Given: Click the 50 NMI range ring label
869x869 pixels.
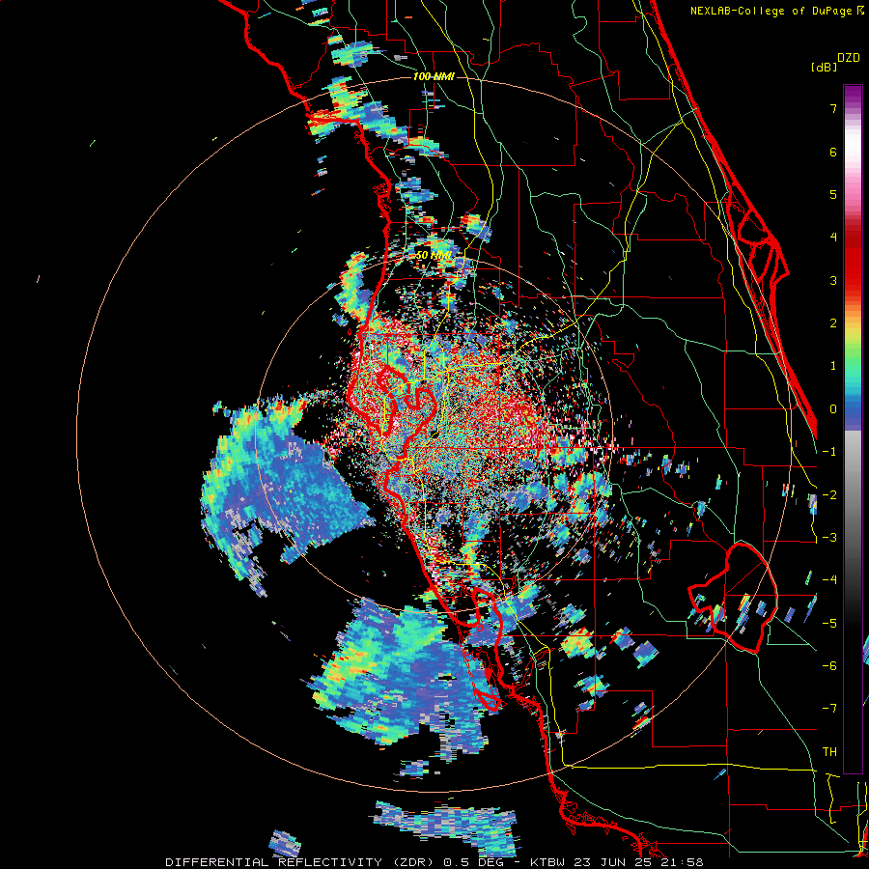Looking at the screenshot, I should pos(434,256).
